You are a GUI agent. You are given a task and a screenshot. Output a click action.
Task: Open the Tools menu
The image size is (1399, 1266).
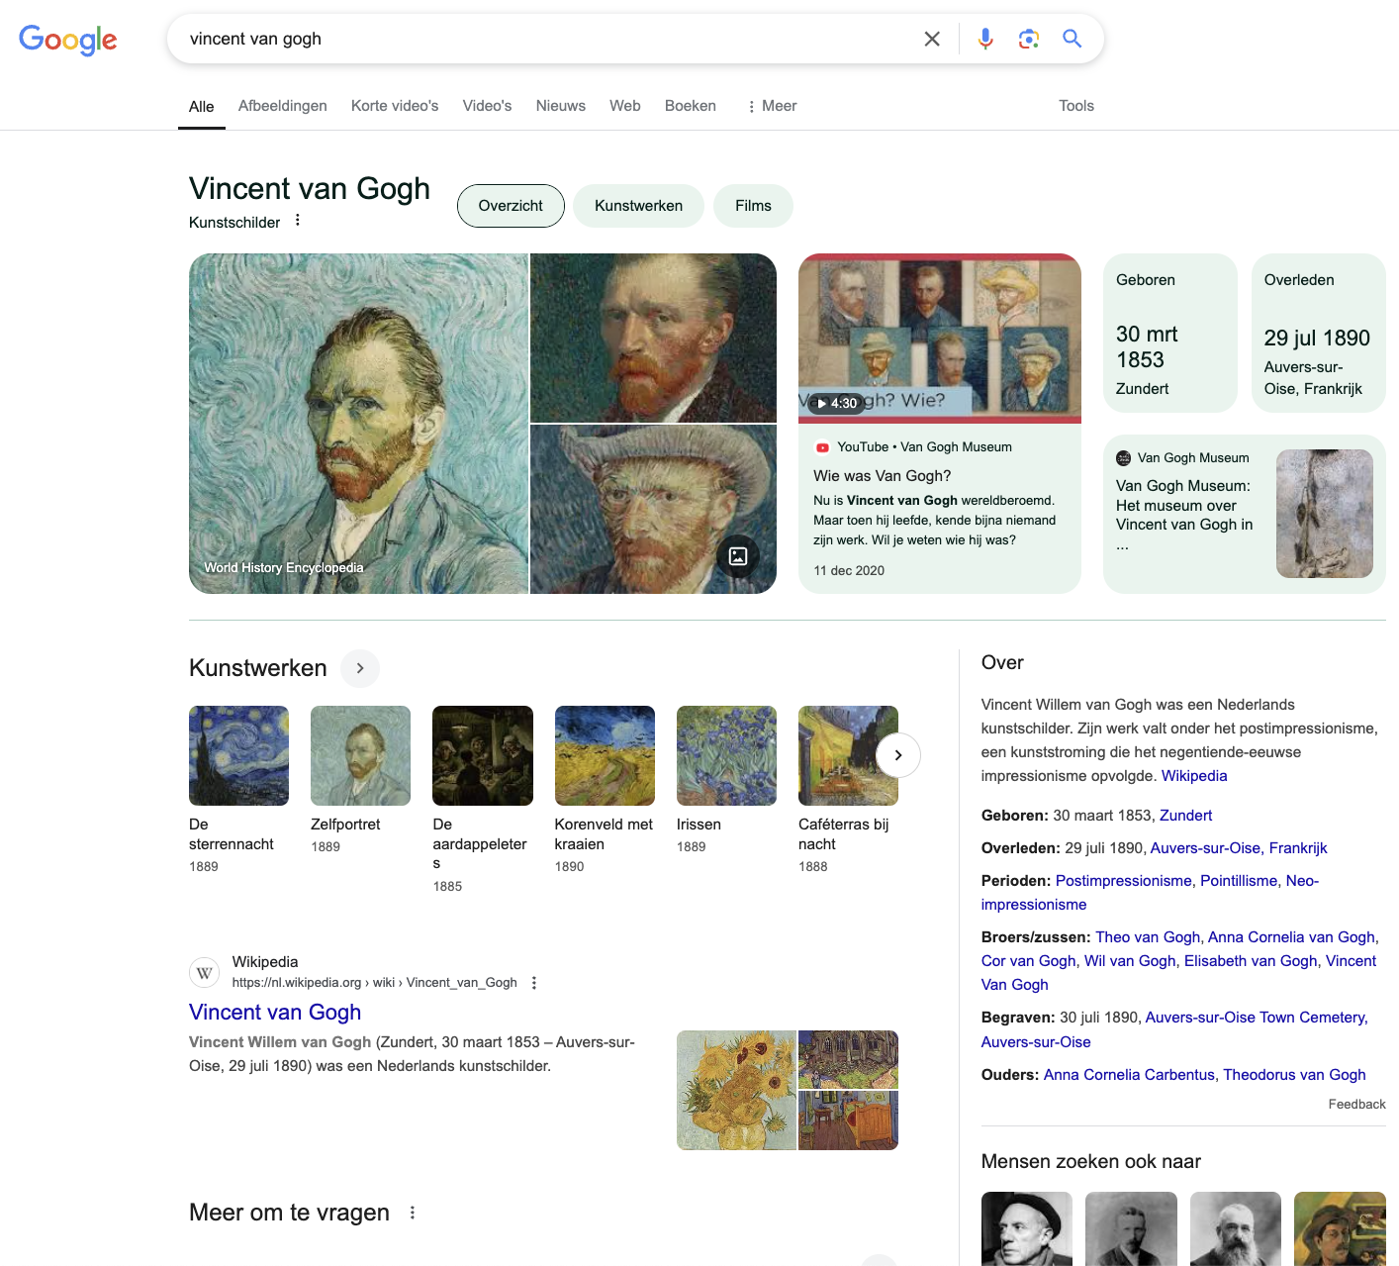[x=1076, y=106]
